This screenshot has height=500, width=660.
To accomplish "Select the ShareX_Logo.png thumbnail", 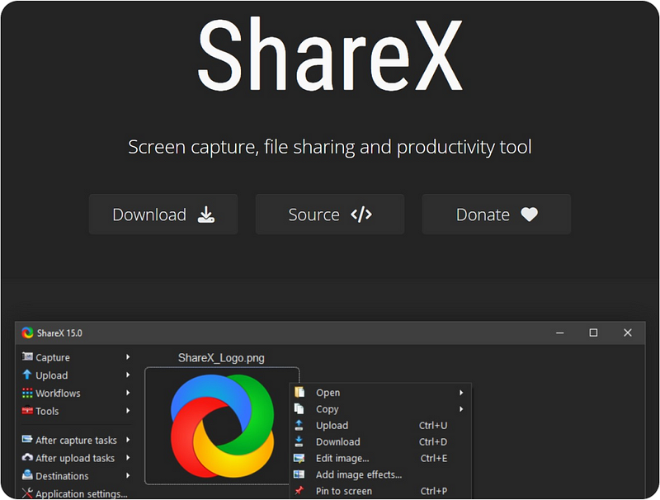I will pyautogui.click(x=222, y=426).
